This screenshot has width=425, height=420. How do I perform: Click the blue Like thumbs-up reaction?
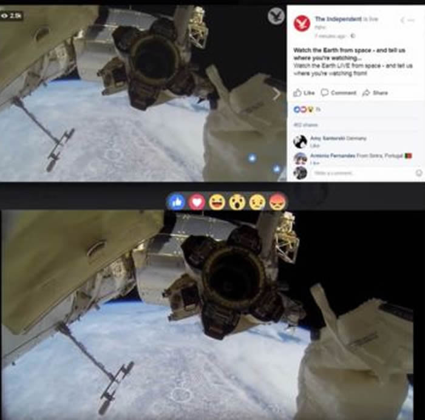(x=177, y=202)
